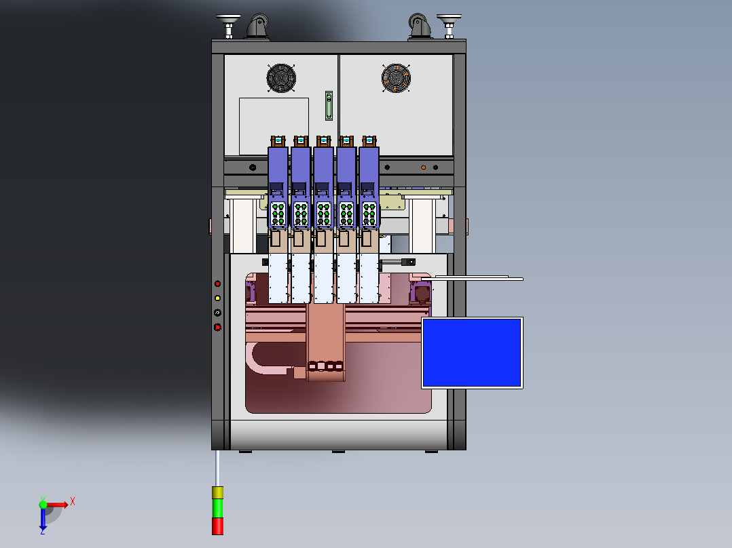Image resolution: width=732 pixels, height=548 pixels.
Task: Select the green segment of the signal tower light
Action: [x=217, y=509]
